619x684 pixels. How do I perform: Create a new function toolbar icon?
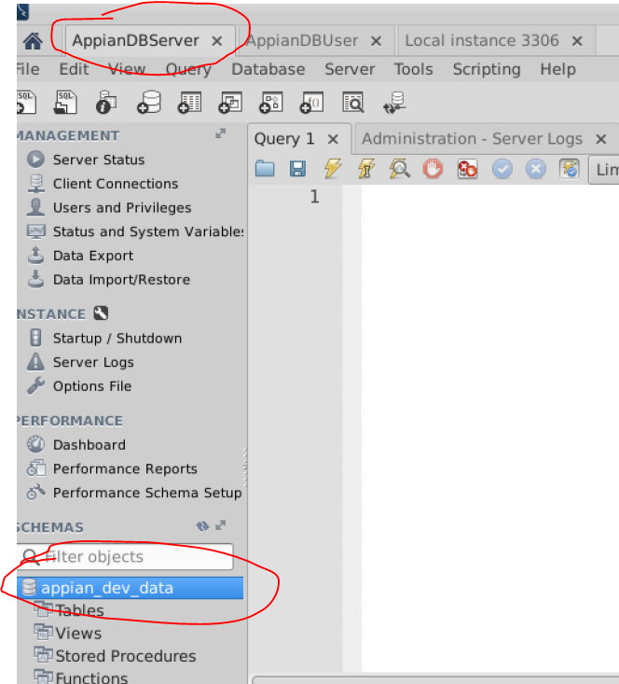[x=311, y=103]
